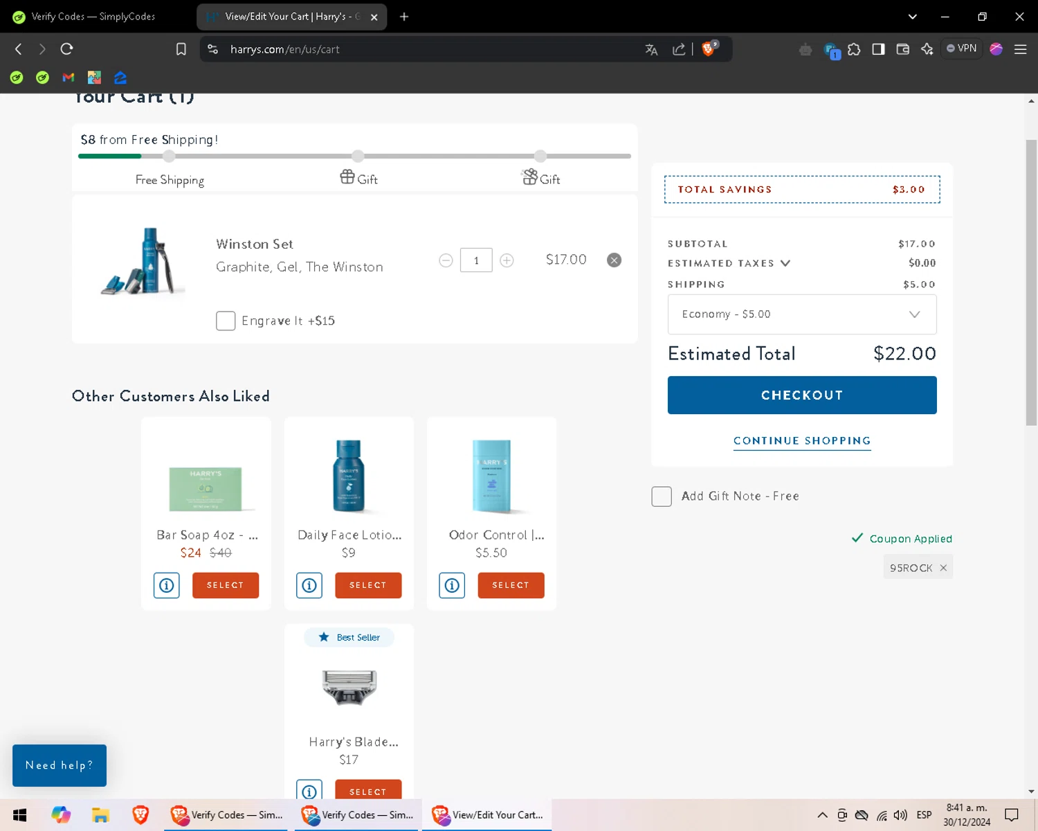Open File Explorer from taskbar

coord(100,815)
